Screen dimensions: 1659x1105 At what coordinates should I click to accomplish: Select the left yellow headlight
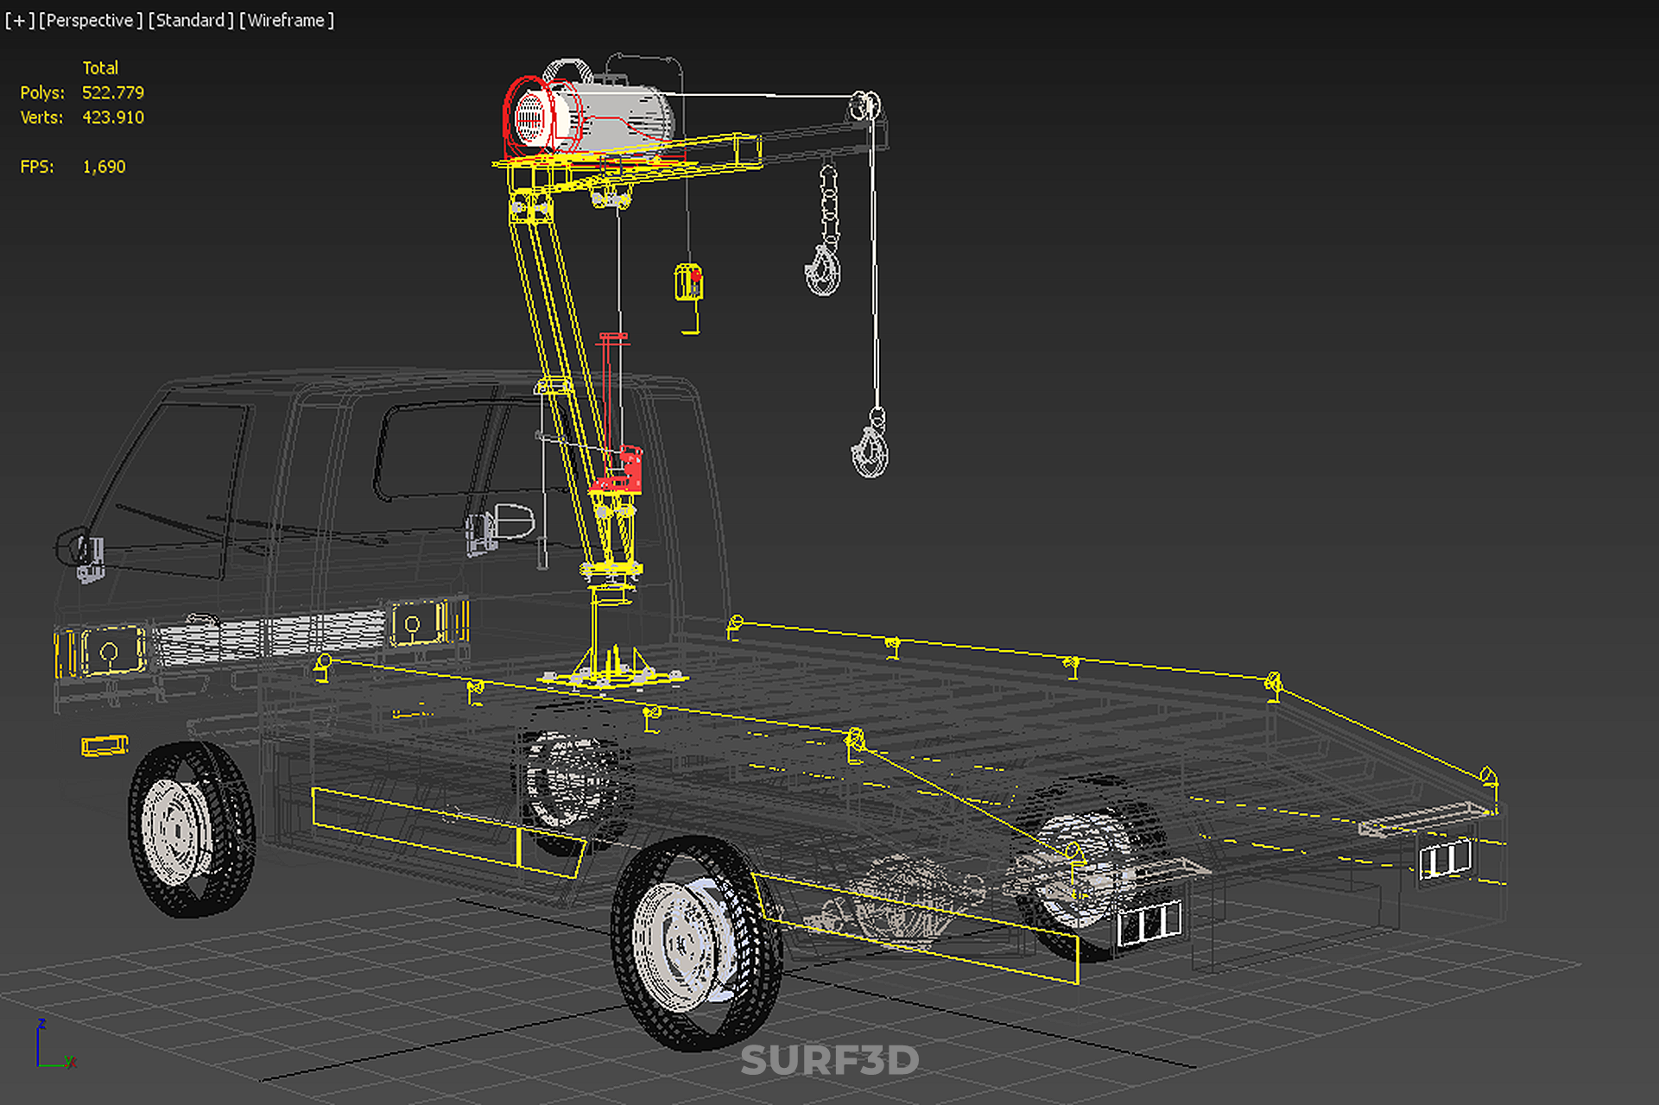[x=112, y=652]
